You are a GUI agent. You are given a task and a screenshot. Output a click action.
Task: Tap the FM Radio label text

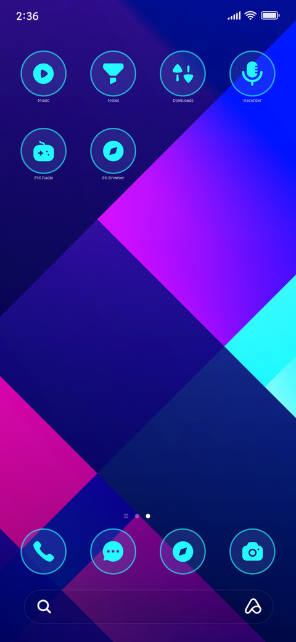(x=43, y=178)
